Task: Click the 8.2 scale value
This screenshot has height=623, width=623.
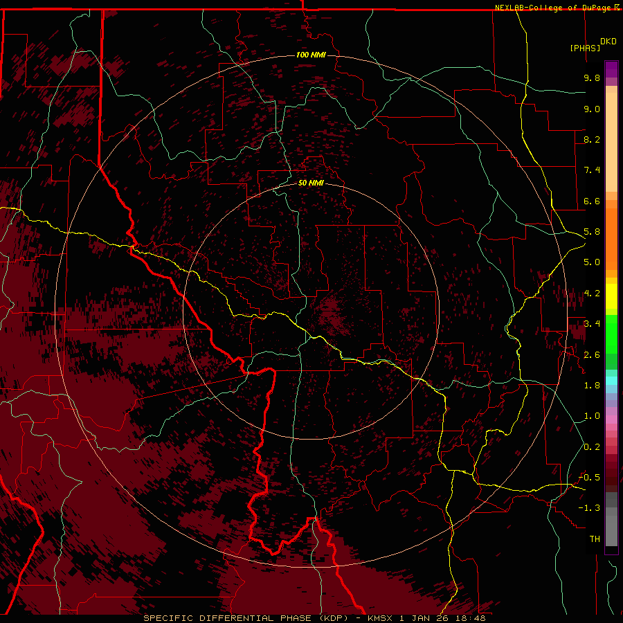Action: point(592,139)
